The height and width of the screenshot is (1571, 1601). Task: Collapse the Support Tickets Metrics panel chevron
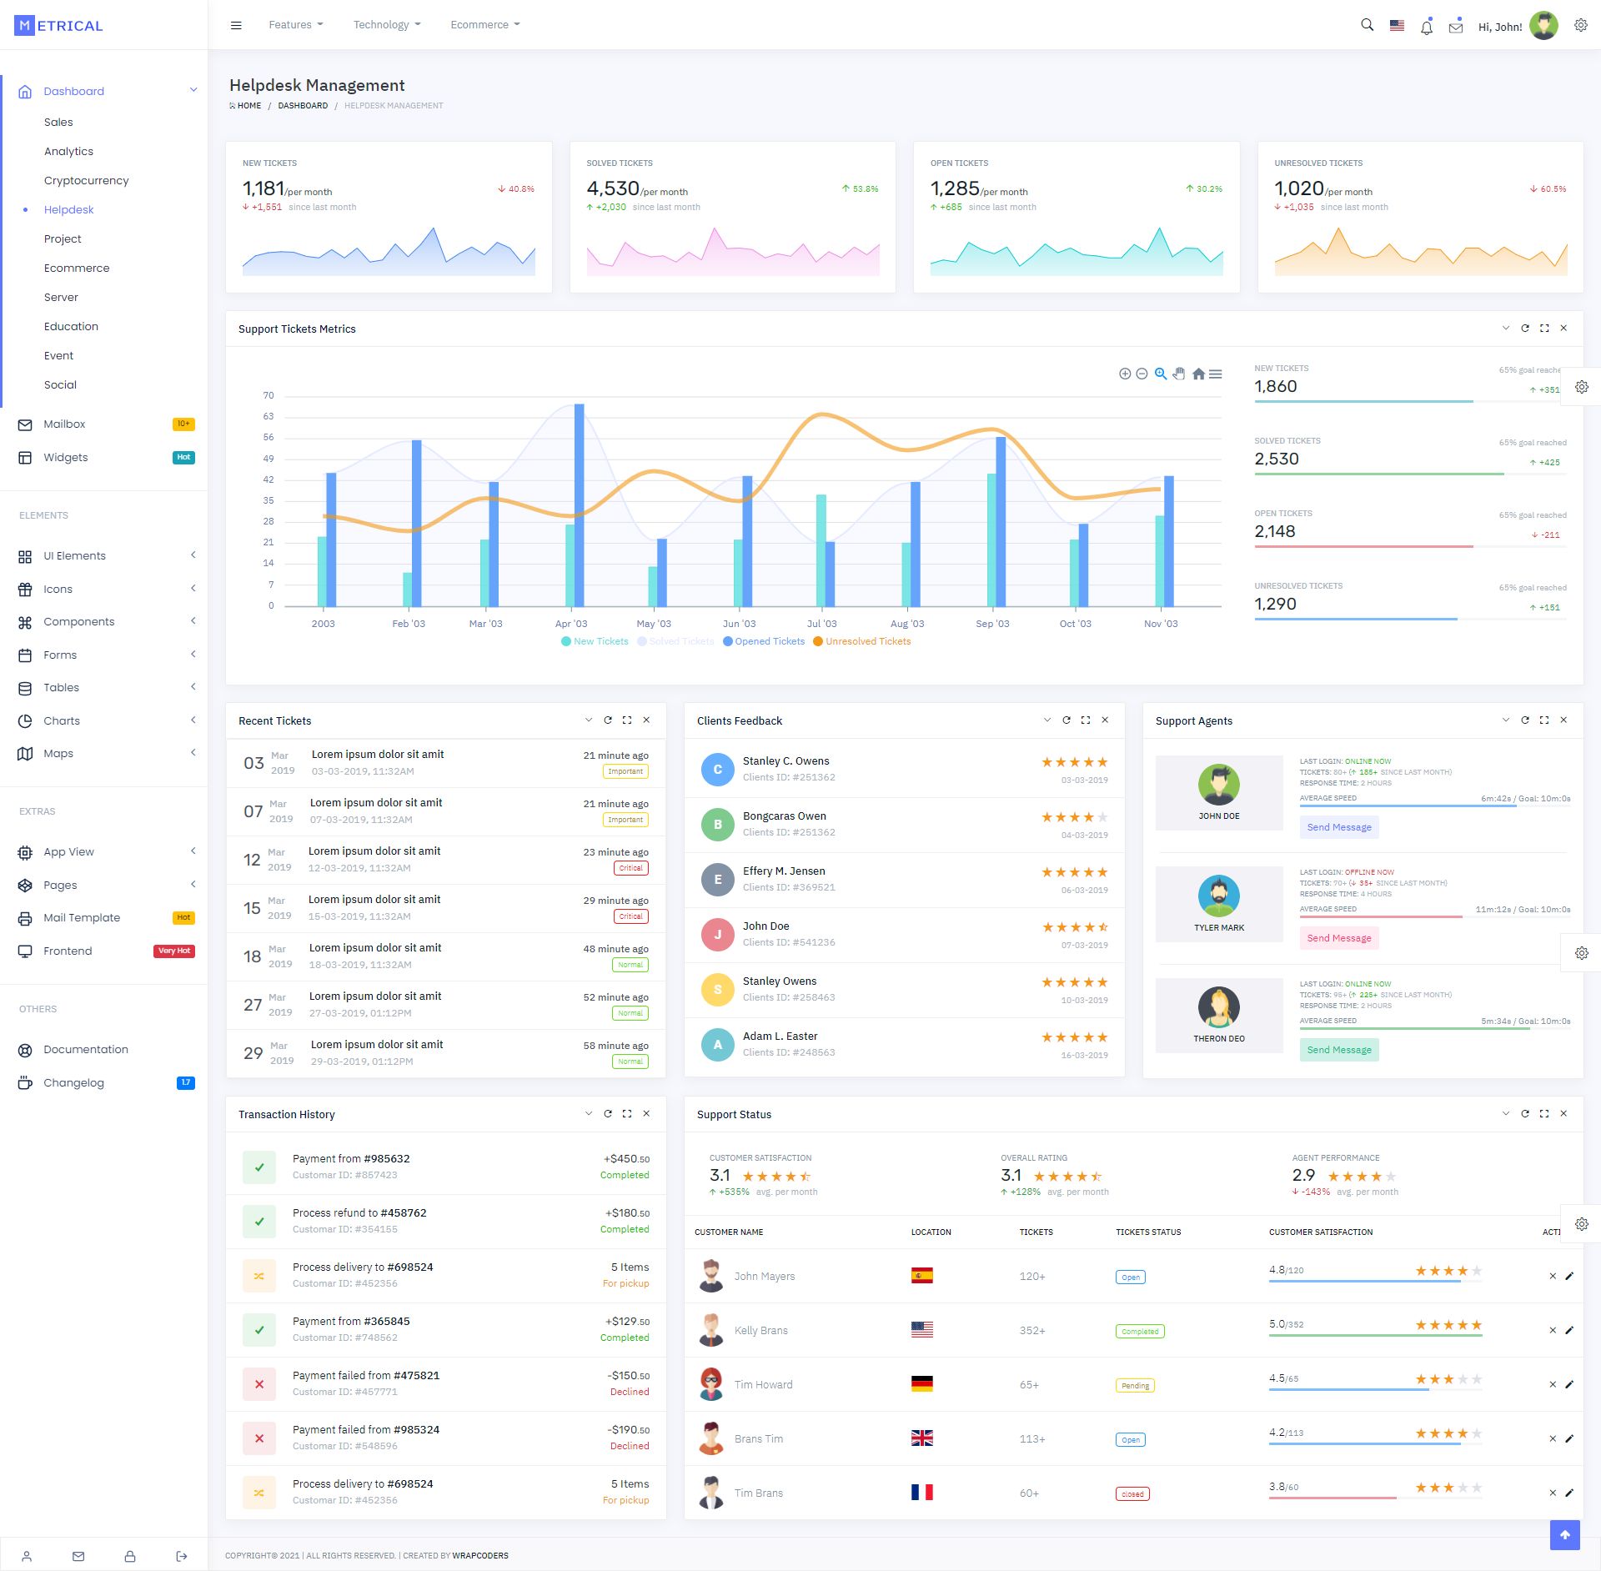coord(1506,329)
